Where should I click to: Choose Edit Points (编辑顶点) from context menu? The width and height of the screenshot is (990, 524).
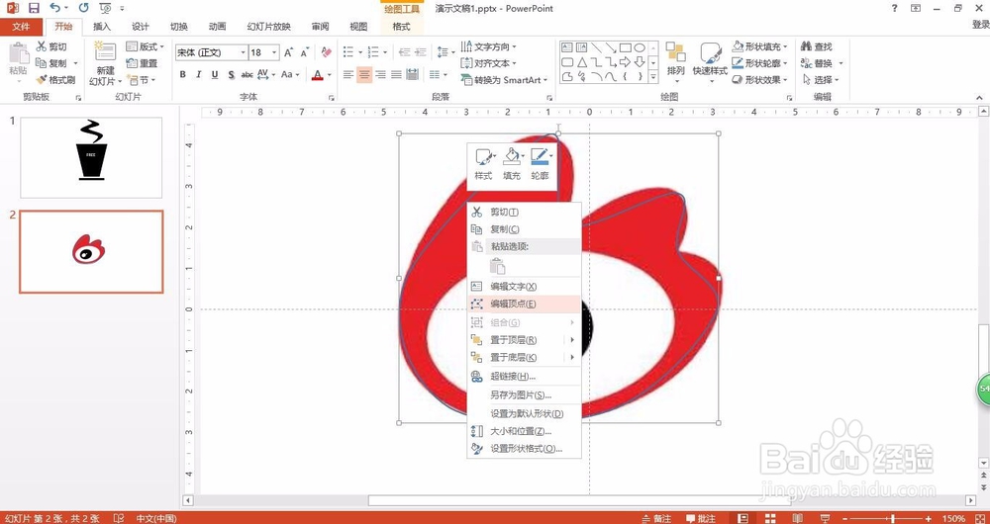(x=524, y=304)
